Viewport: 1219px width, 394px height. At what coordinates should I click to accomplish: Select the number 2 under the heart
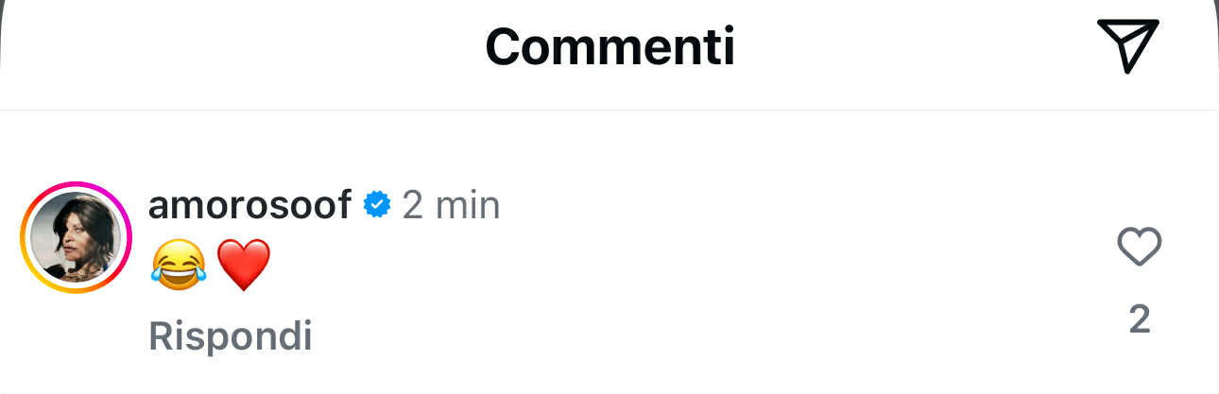(x=1140, y=319)
